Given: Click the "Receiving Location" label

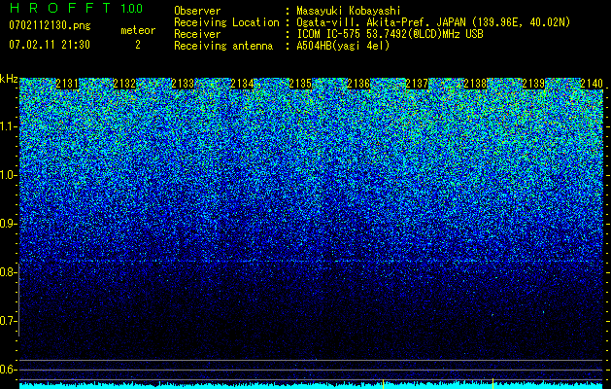Looking at the screenshot, I should [x=226, y=22].
